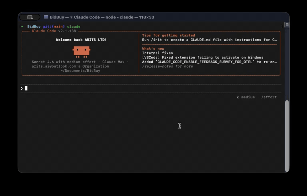Click the Run /init to create CLAUDE.md line
Image resolution: width=307 pixels, height=196 pixels.
coord(209,40)
